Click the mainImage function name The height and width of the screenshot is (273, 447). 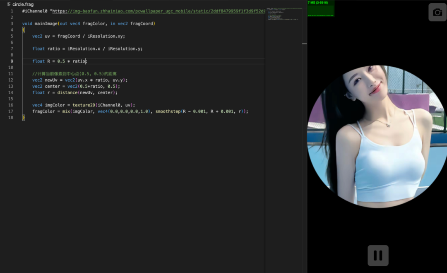click(45, 24)
